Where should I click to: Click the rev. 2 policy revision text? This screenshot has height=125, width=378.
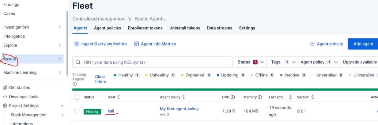tap(164, 115)
